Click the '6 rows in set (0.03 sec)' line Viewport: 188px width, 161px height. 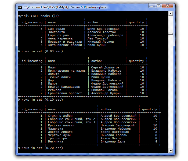(40, 51)
